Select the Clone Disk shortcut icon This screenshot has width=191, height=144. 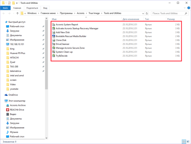pyautogui.click(x=53, y=40)
